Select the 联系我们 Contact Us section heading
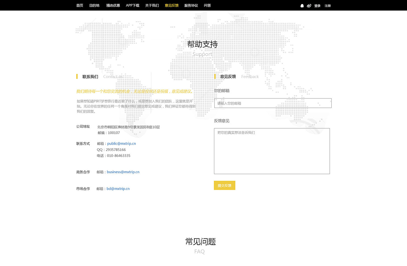Image resolution: width=407 pixels, height=266 pixels. tap(90, 76)
